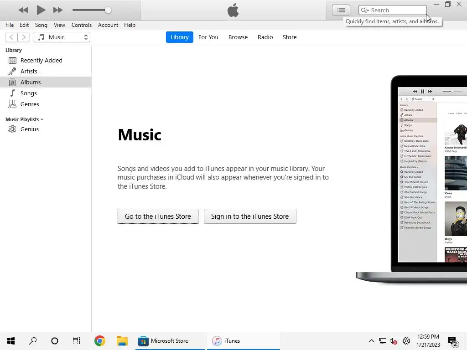467x350 pixels.
Task: Focus the Search input field
Action: coord(393,10)
